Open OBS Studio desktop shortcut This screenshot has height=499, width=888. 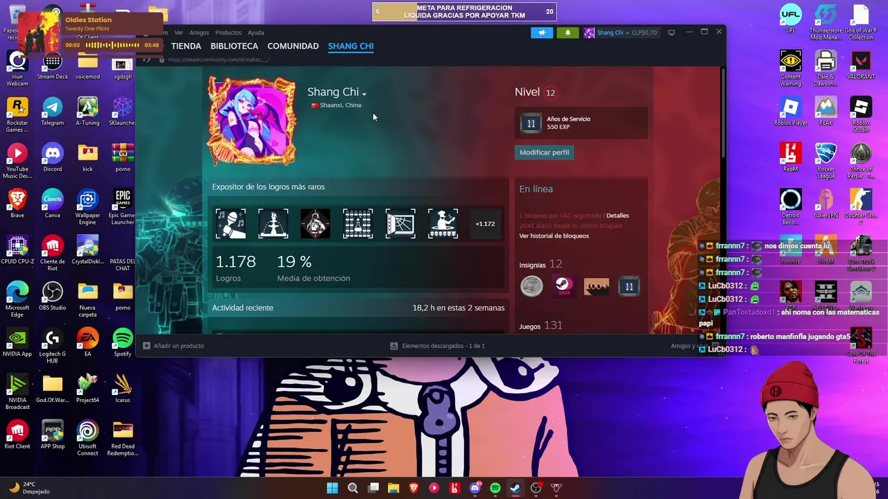(x=52, y=296)
